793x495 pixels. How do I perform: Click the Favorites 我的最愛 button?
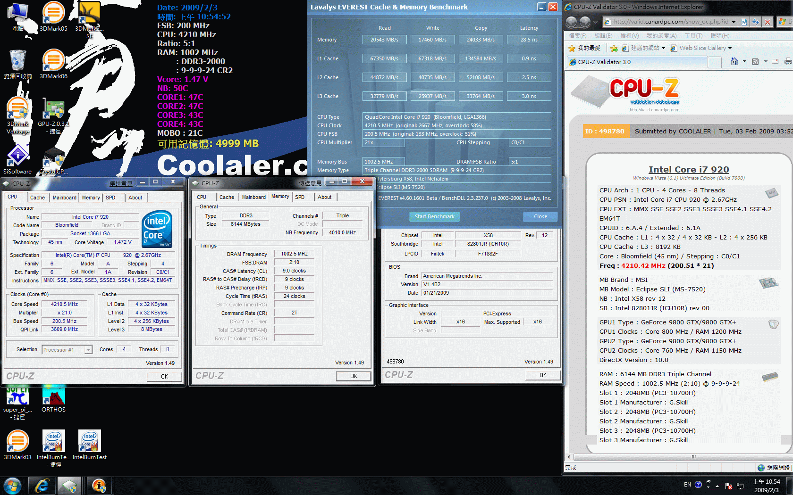585,48
